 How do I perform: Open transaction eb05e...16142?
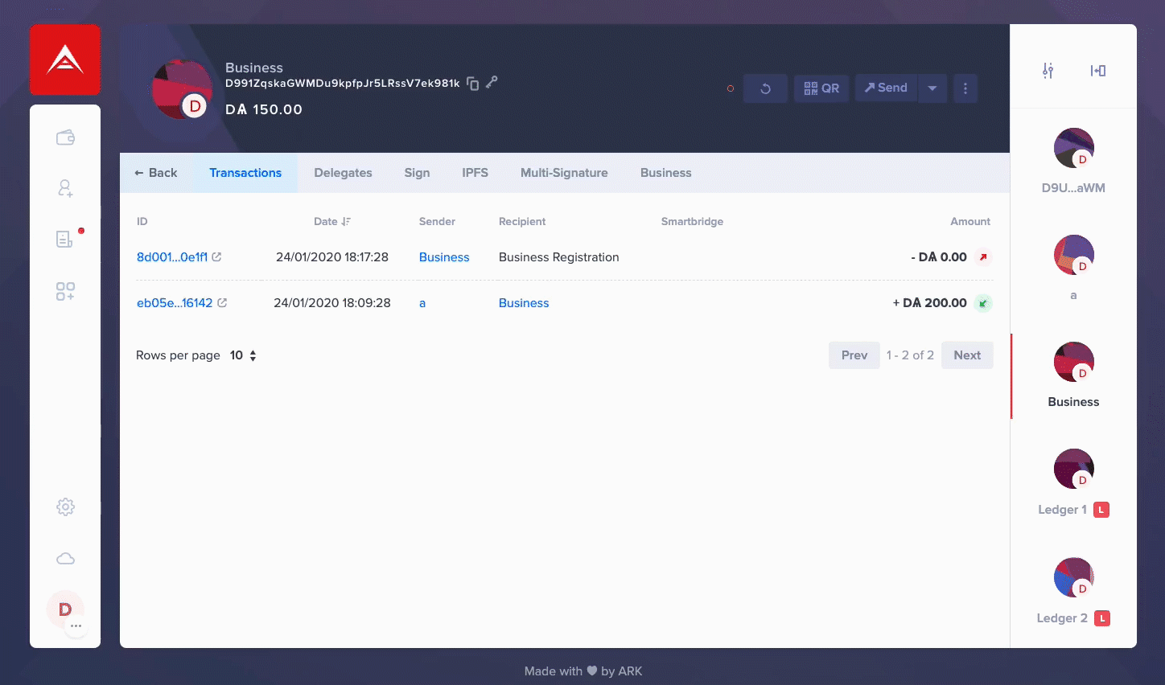[175, 303]
